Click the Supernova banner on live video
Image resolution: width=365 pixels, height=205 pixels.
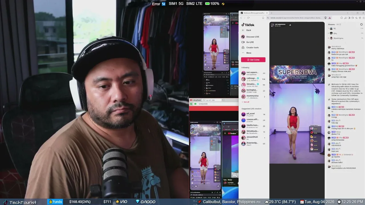pos(297,74)
